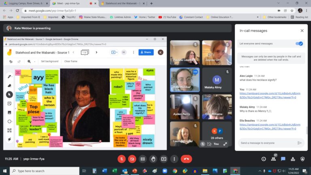The image size is (311, 175).
Task: Raise hand in the meeting
Action: click(x=153, y=159)
